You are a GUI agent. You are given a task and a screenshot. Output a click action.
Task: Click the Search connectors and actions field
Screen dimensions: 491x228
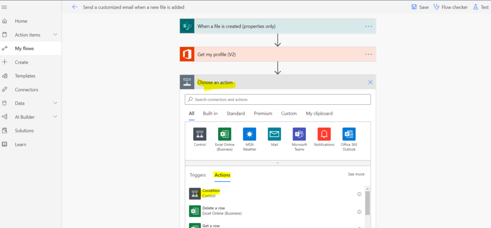(x=278, y=99)
